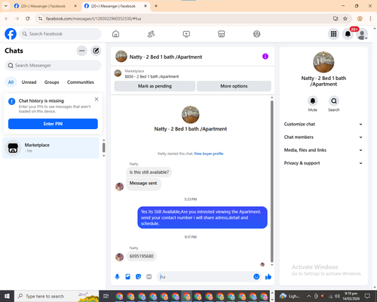This screenshot has width=377, height=302.
Task: Click the message '6095195680'
Action: point(141,256)
